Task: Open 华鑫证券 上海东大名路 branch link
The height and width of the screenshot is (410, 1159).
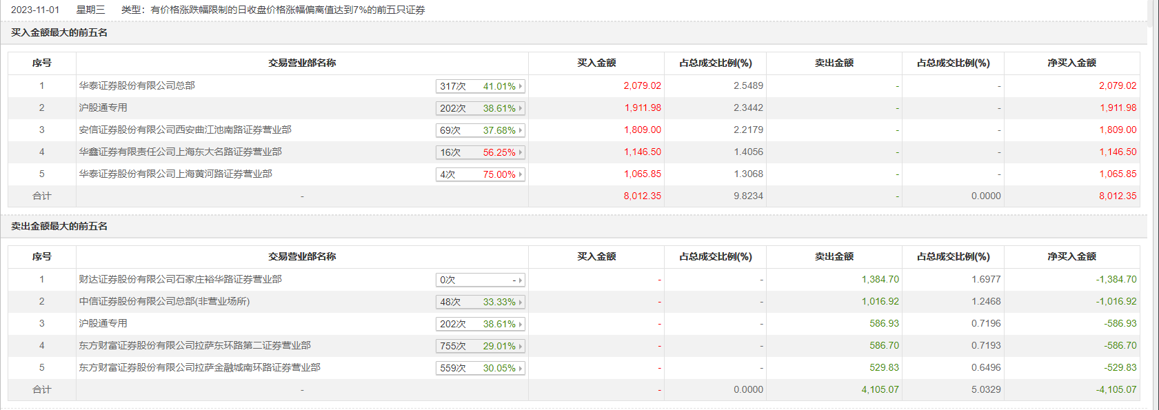Action: 180,152
